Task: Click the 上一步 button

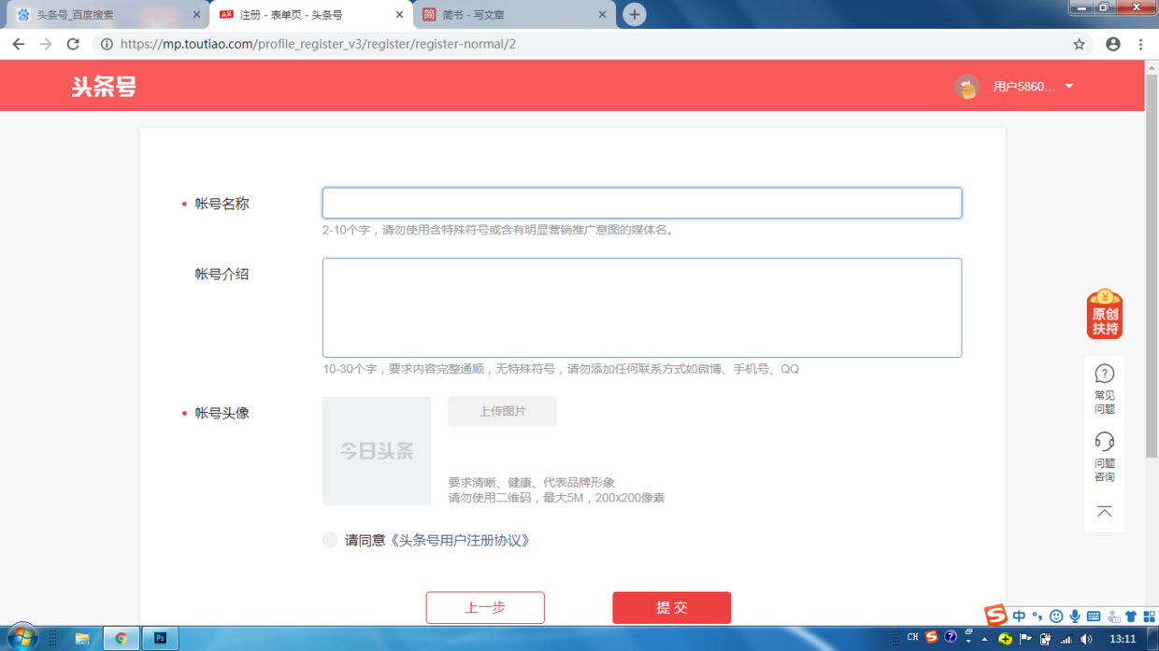Action: pos(485,608)
